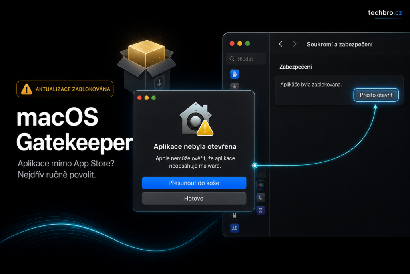
Task: Minimize the settings window with yellow button
Action: click(x=240, y=43)
